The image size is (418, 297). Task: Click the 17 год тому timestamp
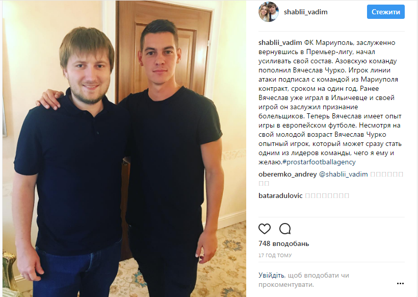pos(275,255)
